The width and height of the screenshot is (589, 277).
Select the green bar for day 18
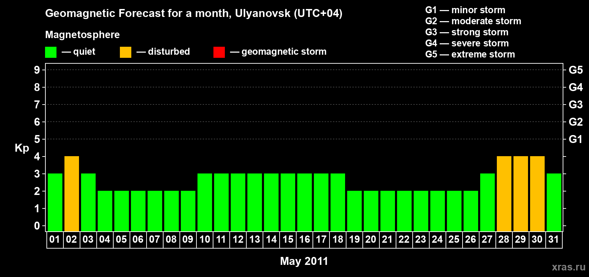[x=338, y=202]
